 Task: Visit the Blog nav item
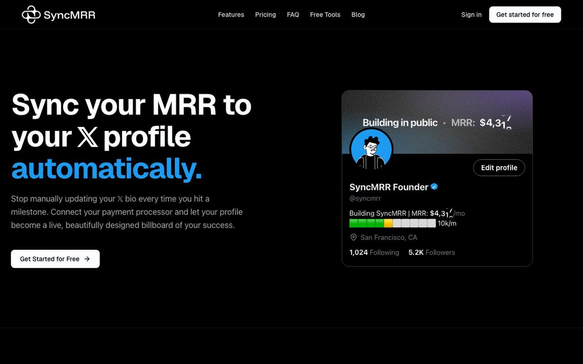pos(358,15)
